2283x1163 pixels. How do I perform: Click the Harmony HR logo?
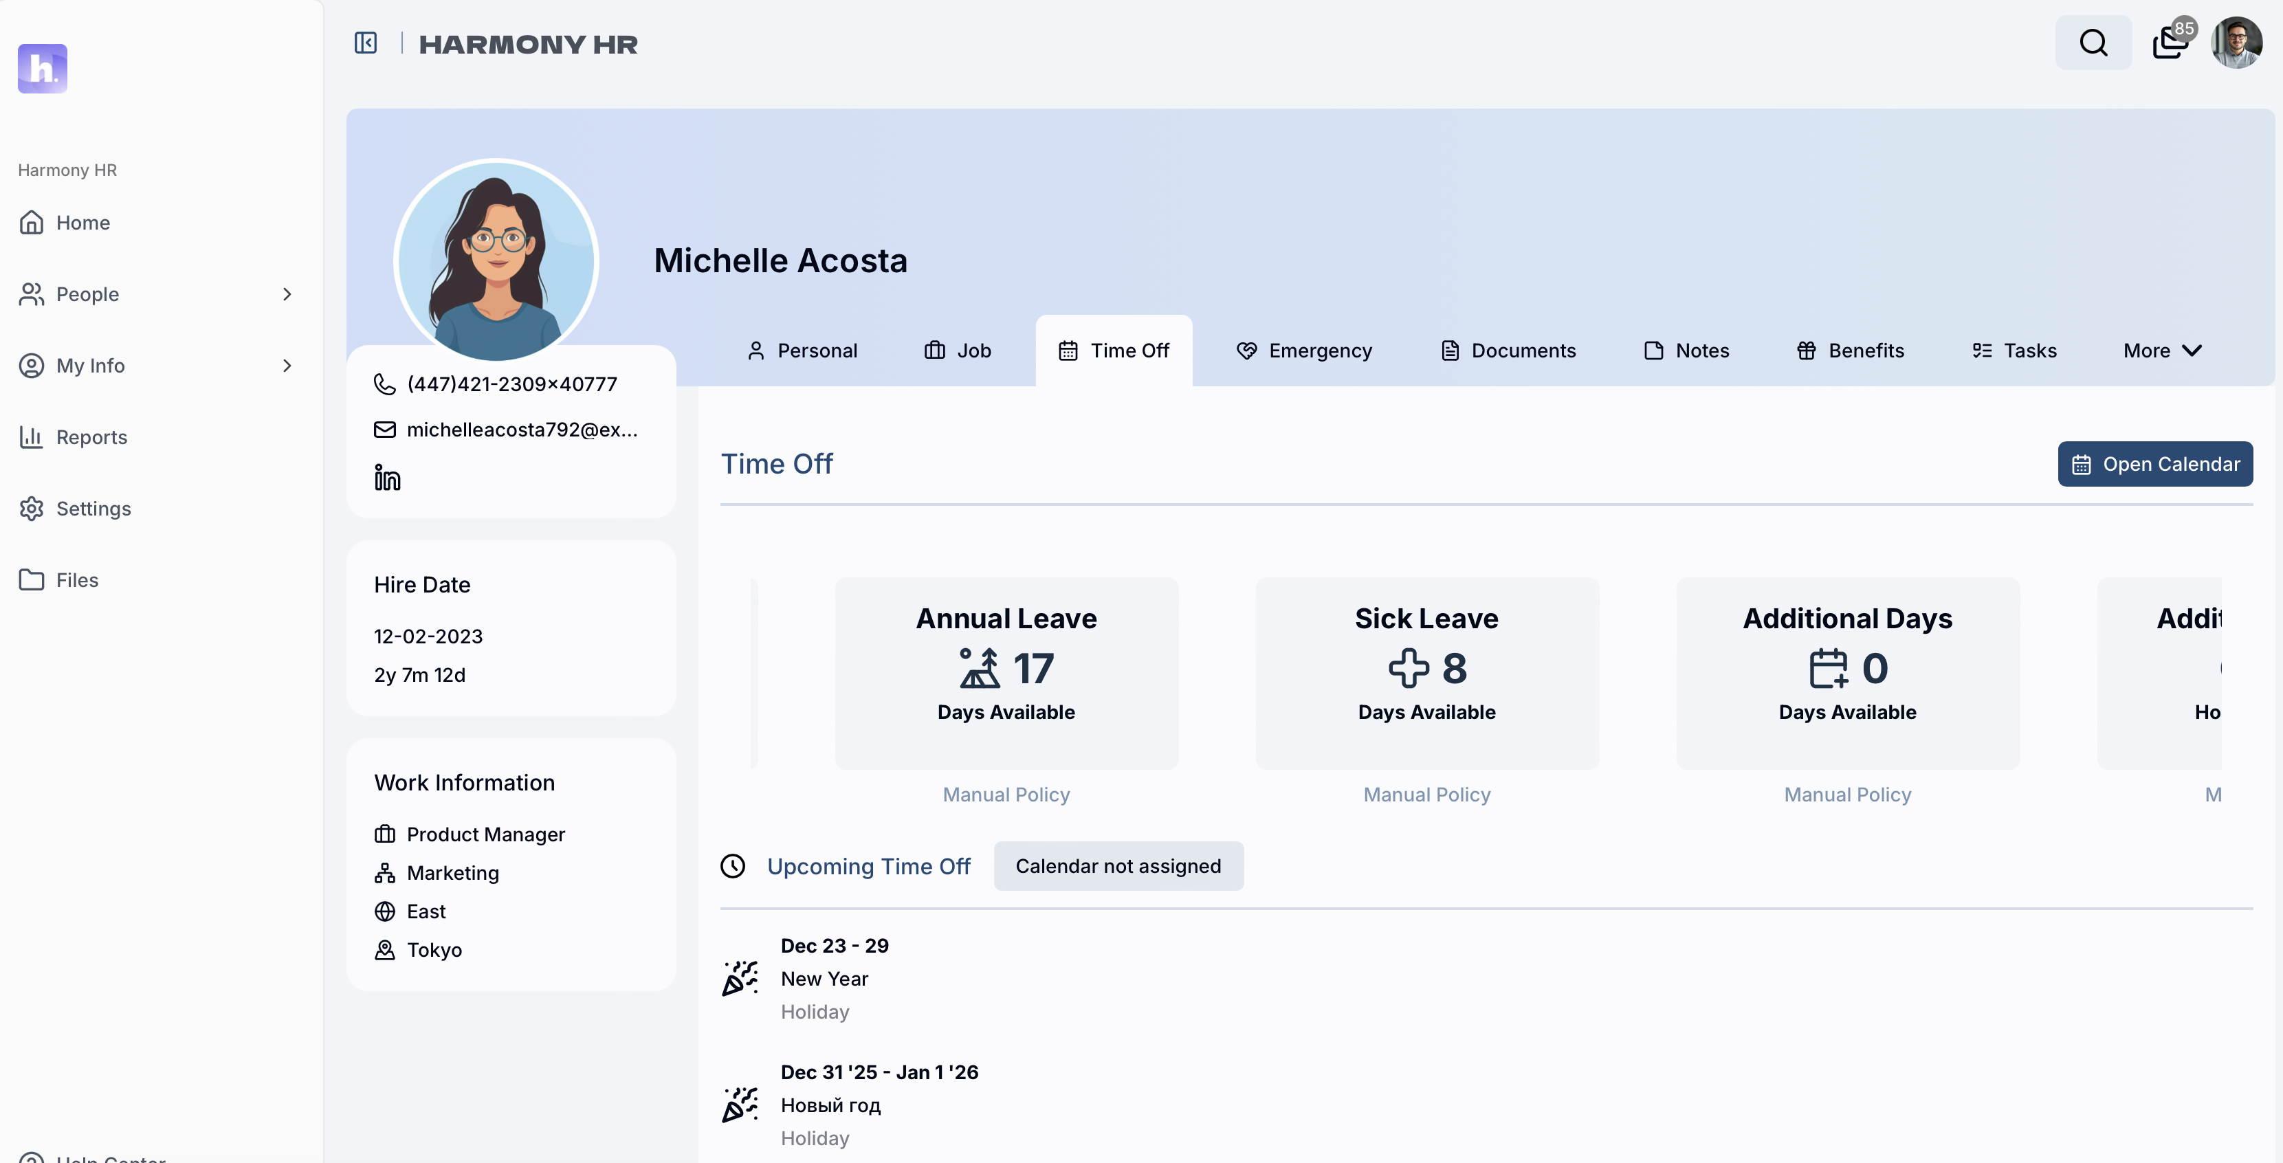pos(43,68)
